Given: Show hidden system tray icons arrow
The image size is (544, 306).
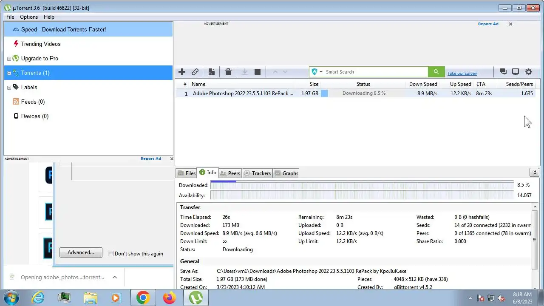Looking at the screenshot, I should (x=470, y=298).
